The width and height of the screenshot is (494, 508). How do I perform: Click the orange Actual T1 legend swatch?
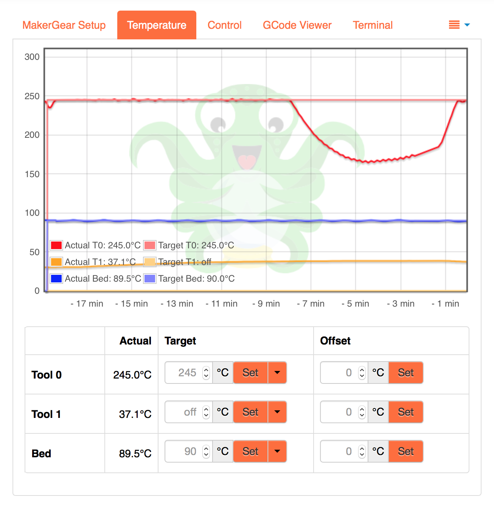tap(56, 262)
